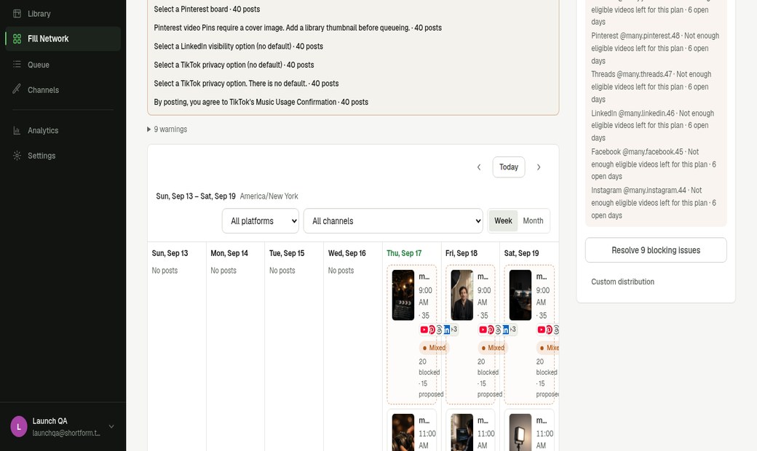Click Threads icon on Fri 9:00 AM post

(x=498, y=330)
